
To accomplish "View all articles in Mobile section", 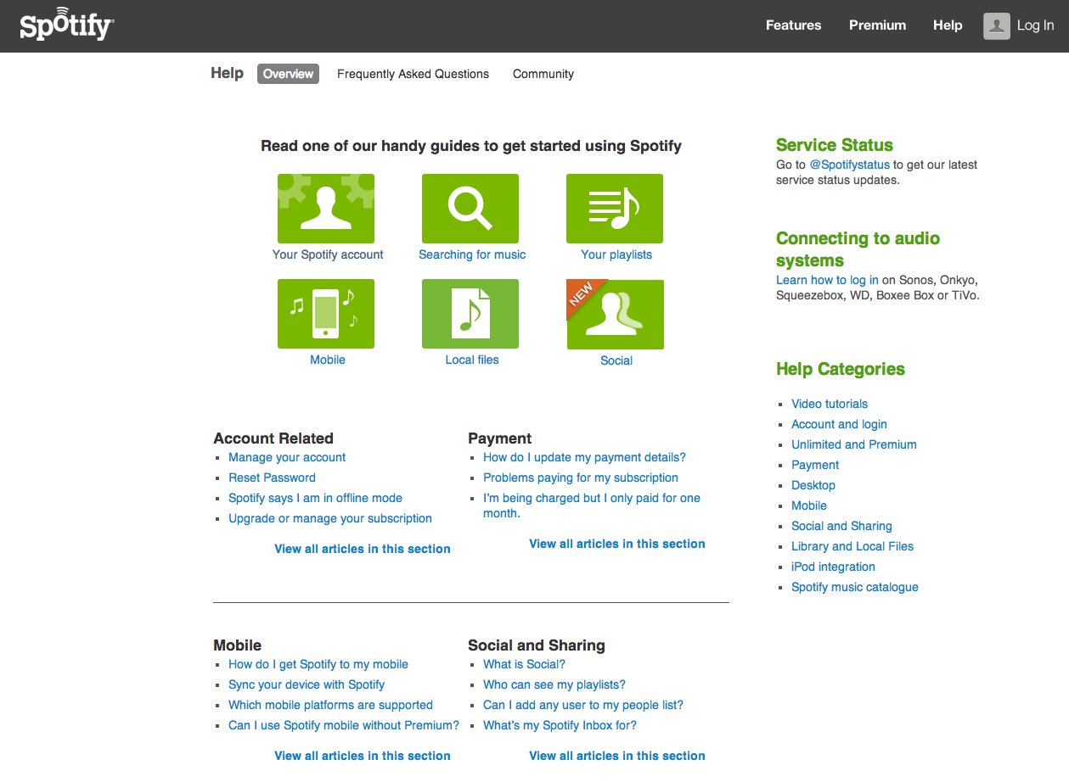I will [x=363, y=756].
